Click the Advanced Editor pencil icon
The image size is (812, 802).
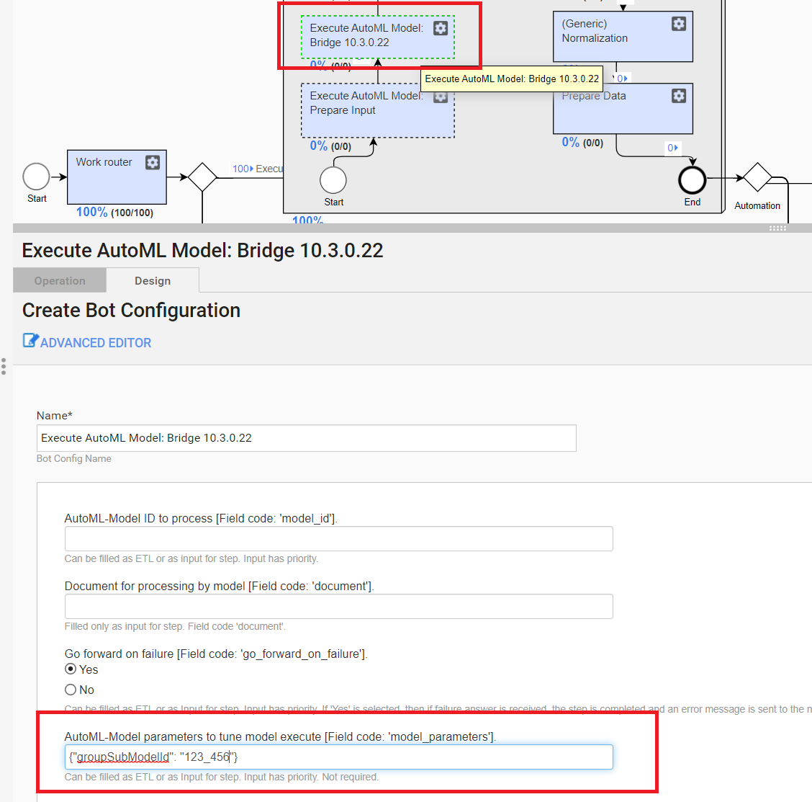(30, 341)
